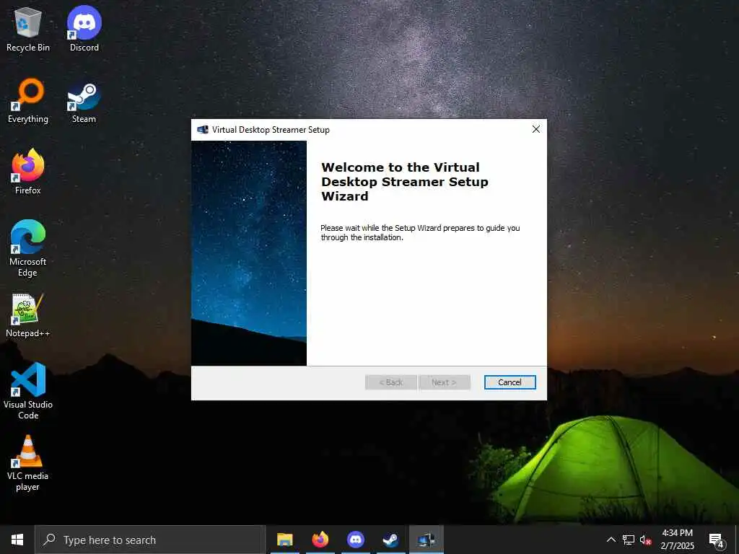This screenshot has height=554, width=739.
Task: Click the Cancel button in Setup wizard
Action: coord(510,382)
